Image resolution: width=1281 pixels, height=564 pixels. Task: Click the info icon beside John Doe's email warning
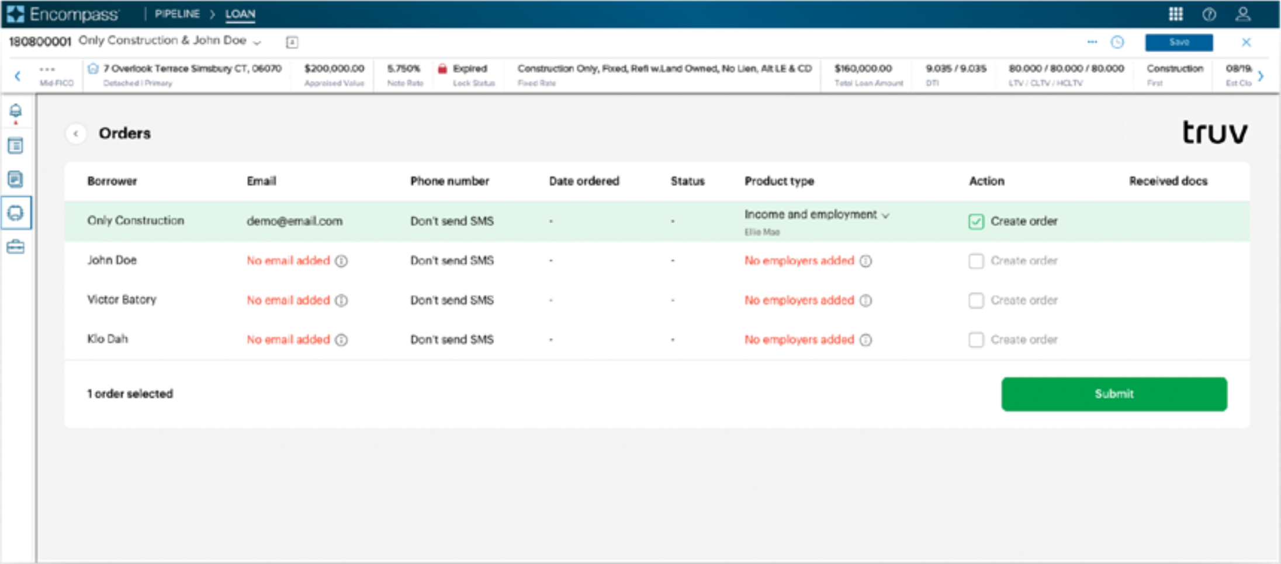[341, 261]
